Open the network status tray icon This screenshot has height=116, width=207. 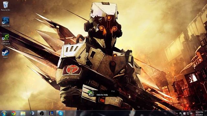tap(188, 113)
